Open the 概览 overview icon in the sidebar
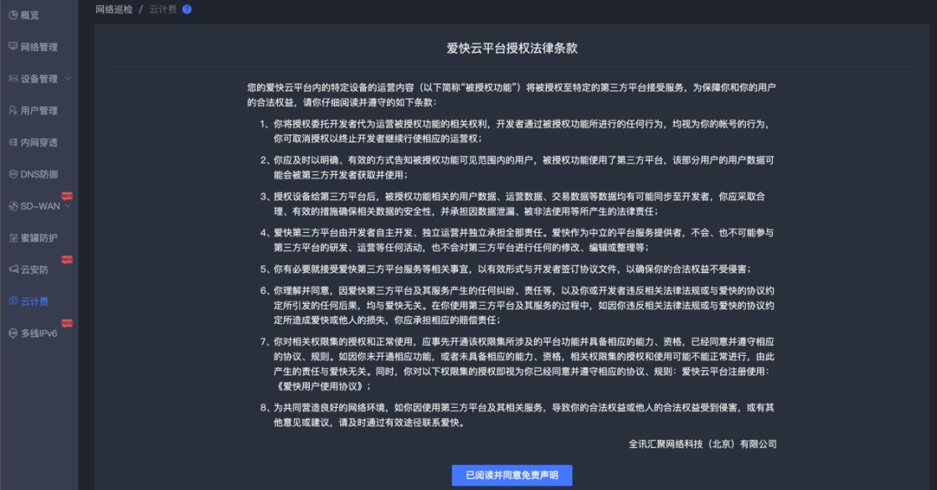The height and width of the screenshot is (490, 937). point(13,15)
